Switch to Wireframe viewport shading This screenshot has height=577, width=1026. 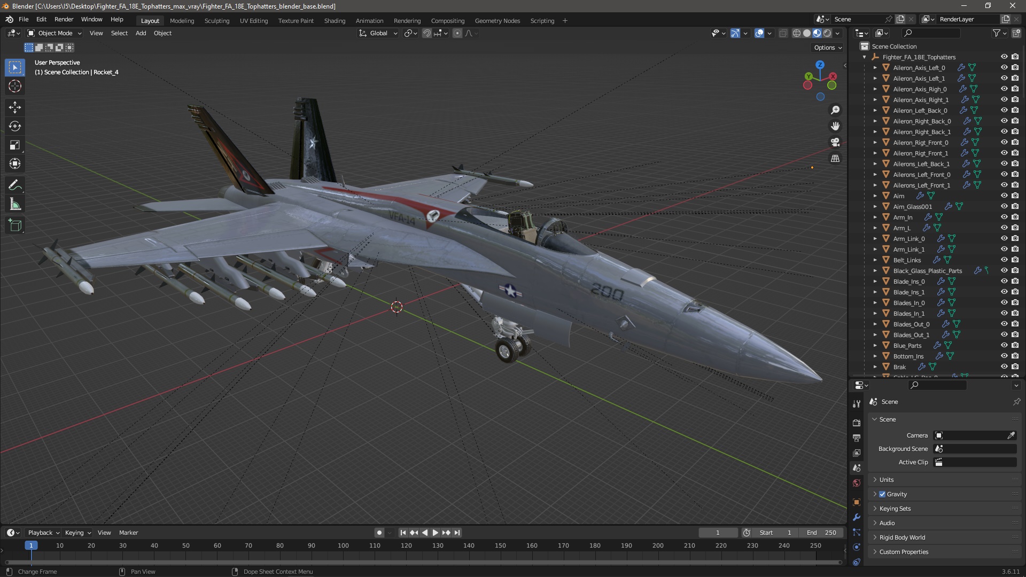(796, 33)
